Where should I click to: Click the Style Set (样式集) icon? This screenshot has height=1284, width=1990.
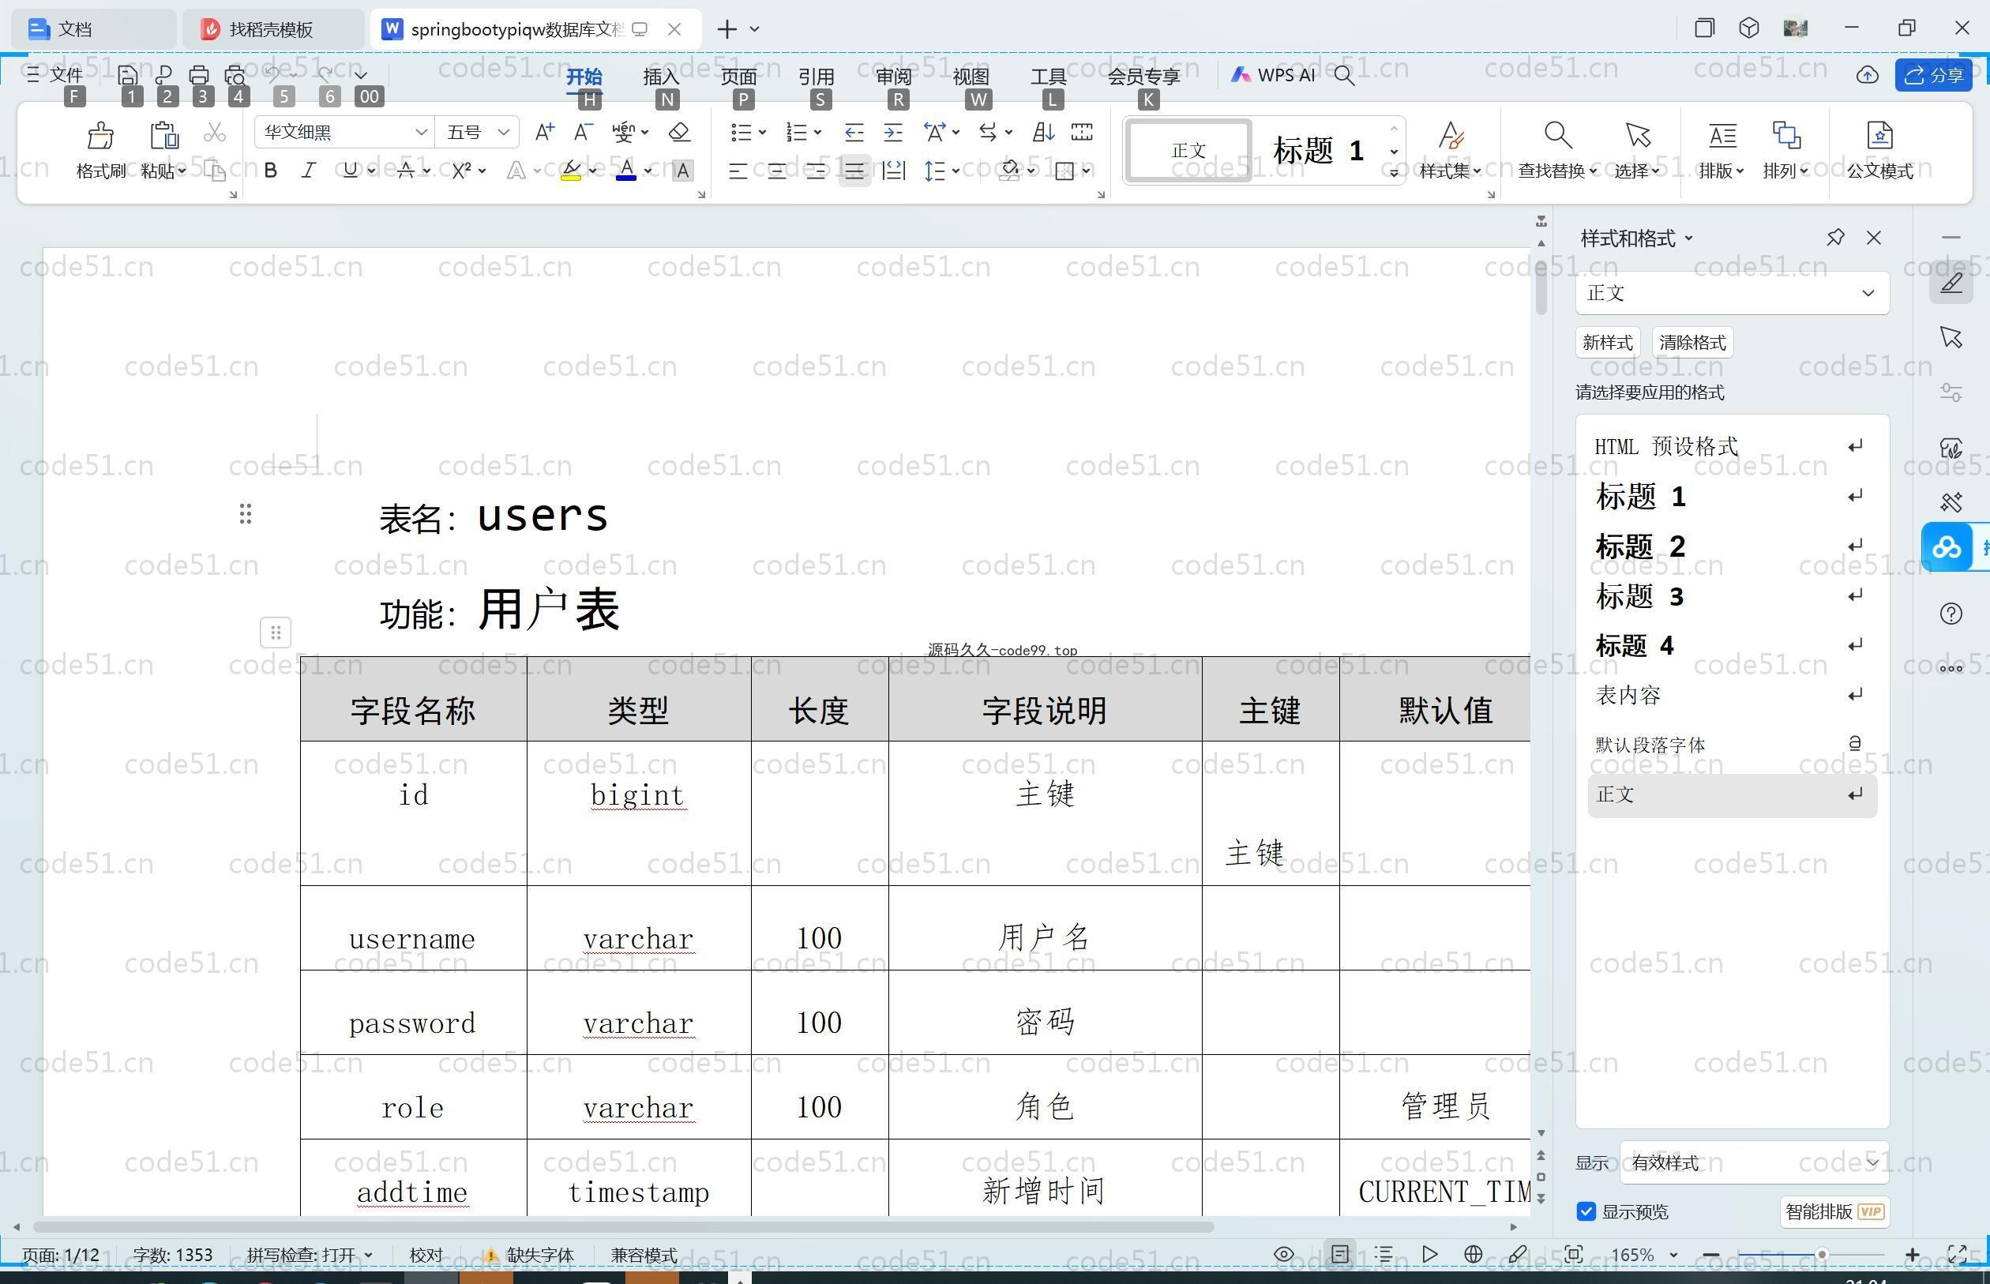tap(1450, 135)
